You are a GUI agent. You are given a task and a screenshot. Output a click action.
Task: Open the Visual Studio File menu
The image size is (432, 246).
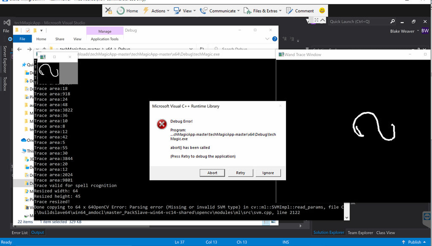[6, 31]
